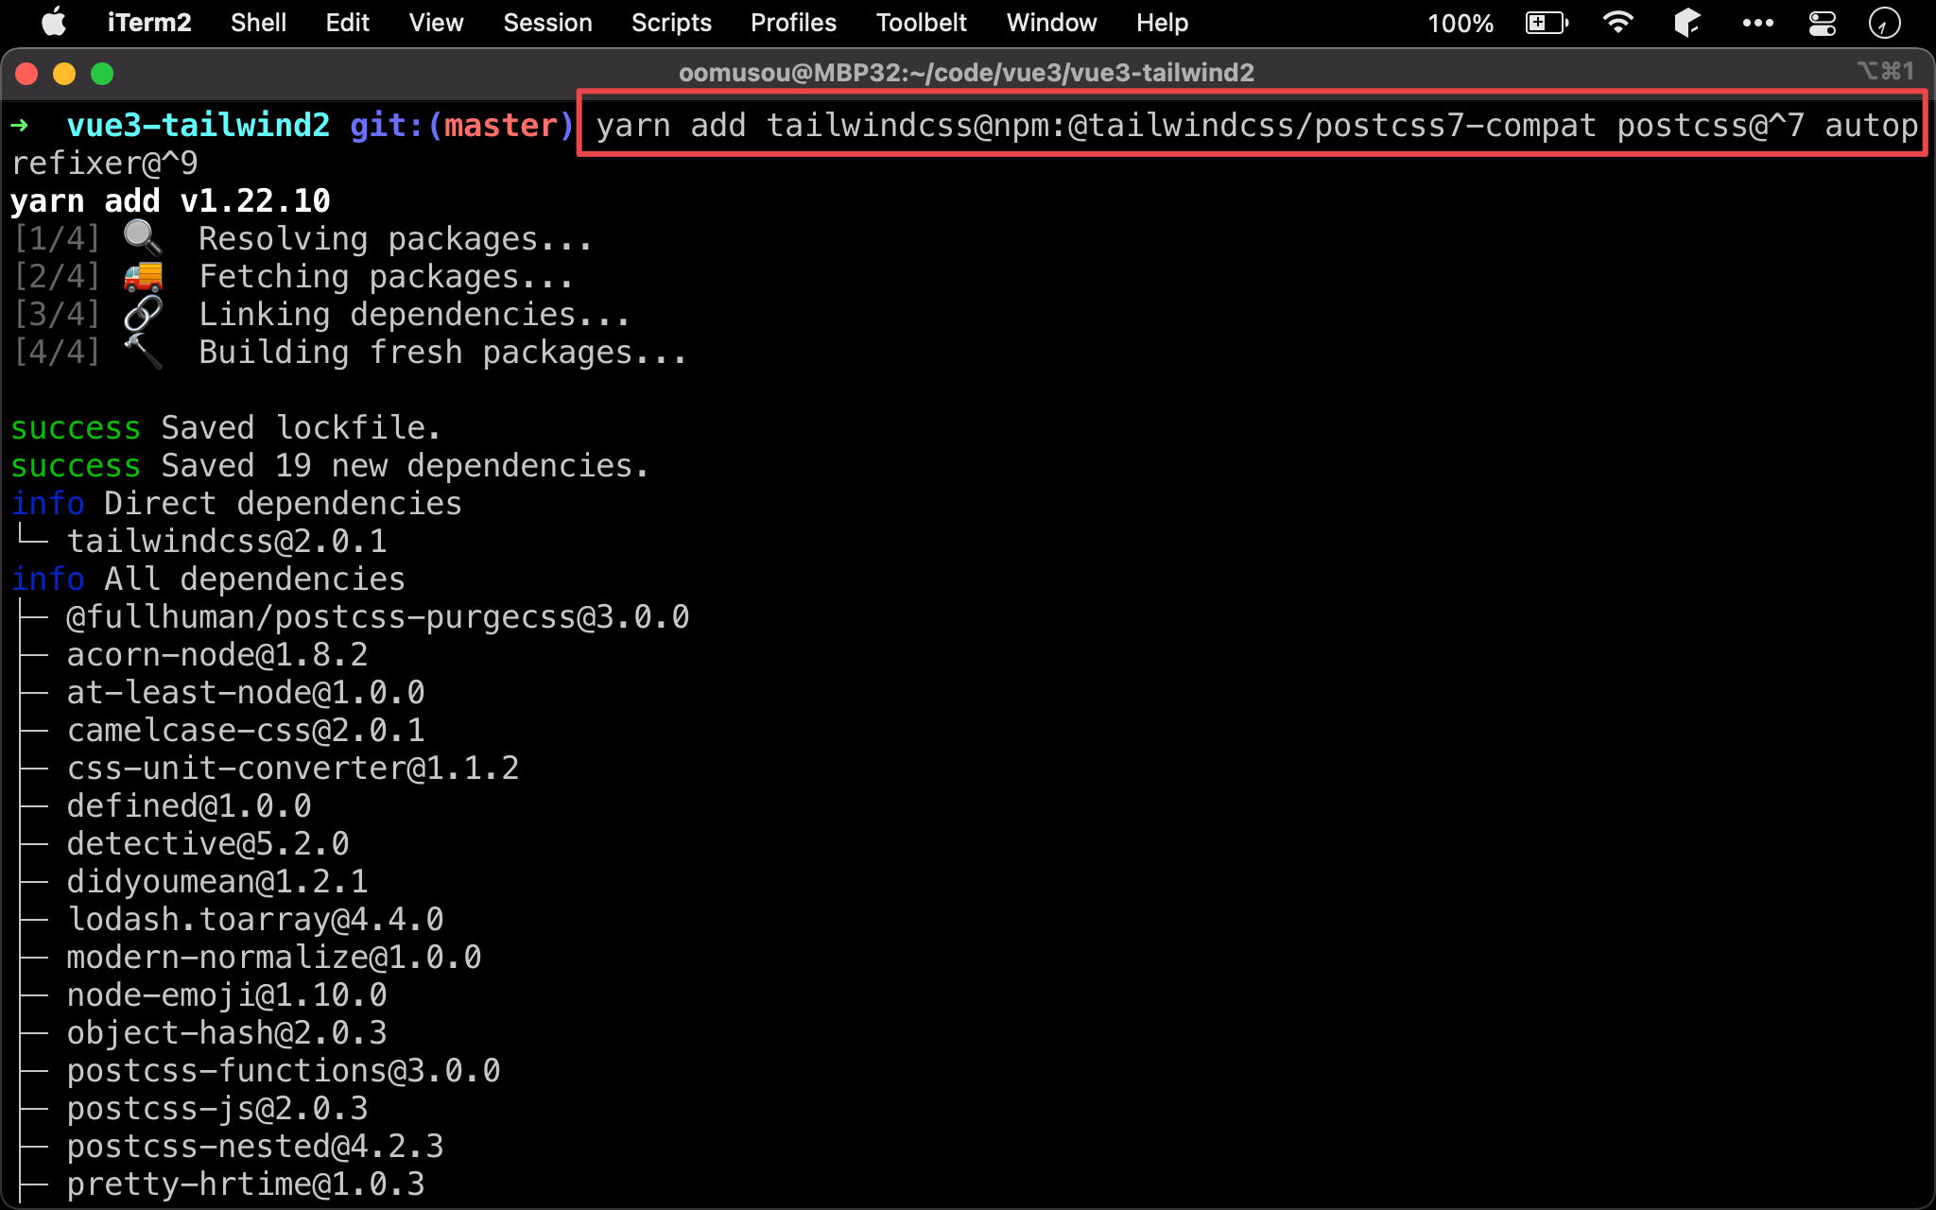Click the lodash.toarray@4.4.0 entry
The width and height of the screenshot is (1936, 1210).
point(255,919)
